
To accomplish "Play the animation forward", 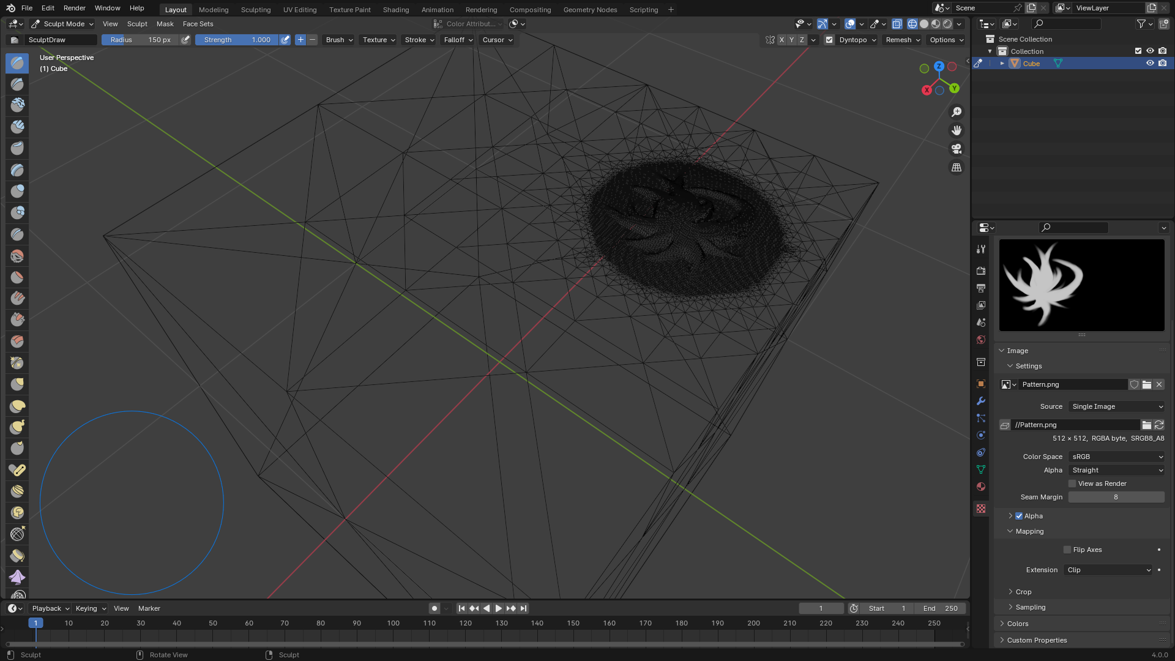I will [x=498, y=608].
